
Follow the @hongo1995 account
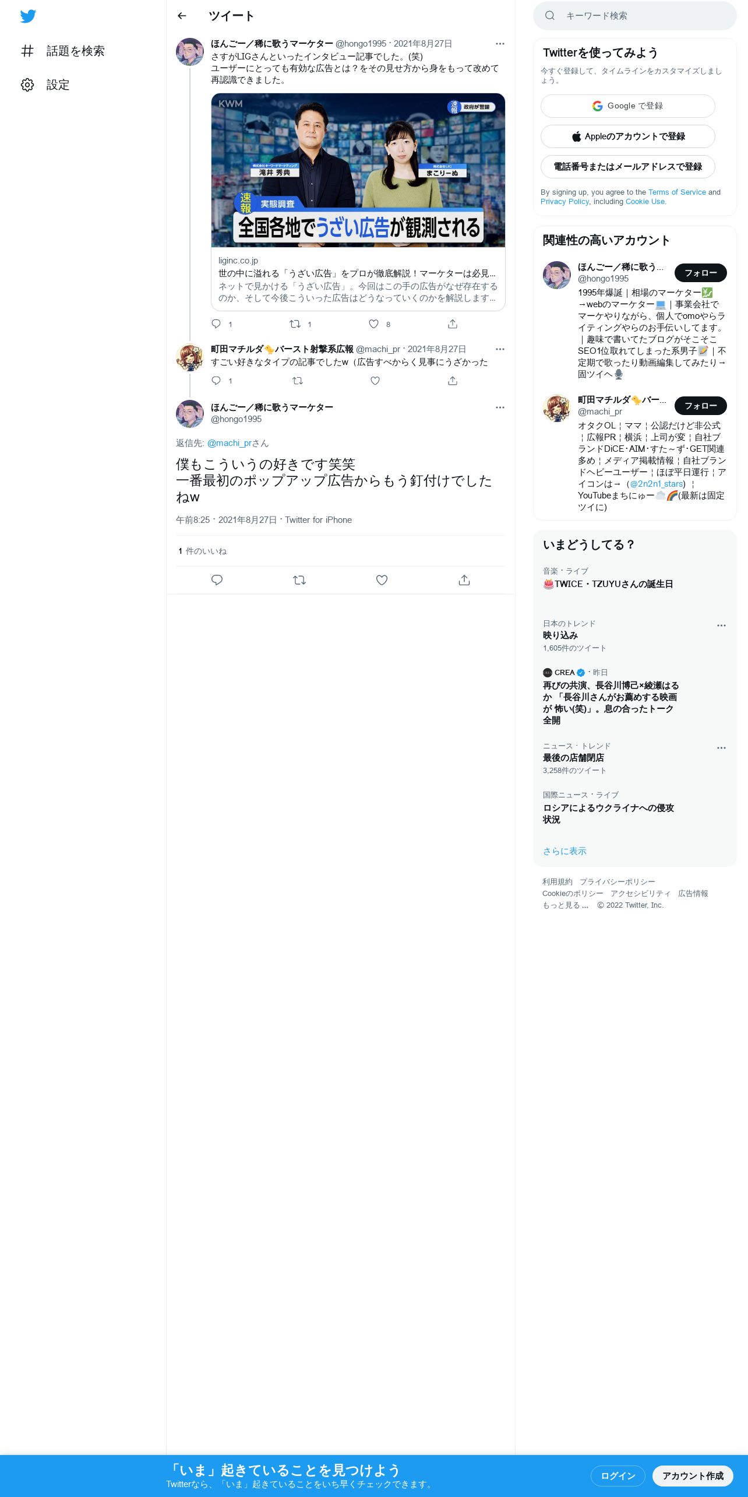click(x=701, y=273)
